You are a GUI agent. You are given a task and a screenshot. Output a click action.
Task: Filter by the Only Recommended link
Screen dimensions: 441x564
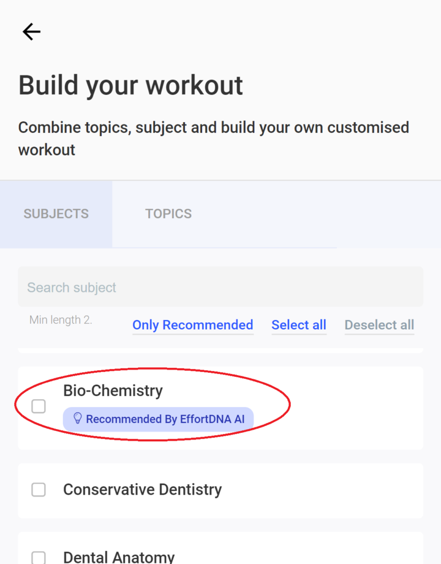(x=193, y=325)
